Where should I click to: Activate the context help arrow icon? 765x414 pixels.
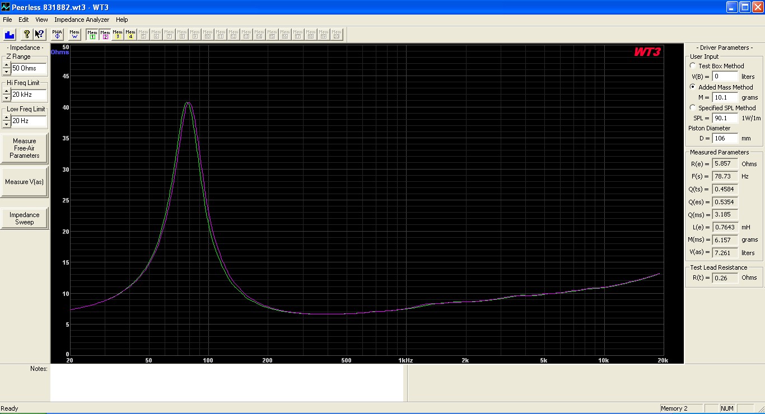(x=39, y=34)
